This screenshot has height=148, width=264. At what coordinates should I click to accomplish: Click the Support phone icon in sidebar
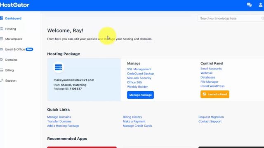[x=1, y=81]
